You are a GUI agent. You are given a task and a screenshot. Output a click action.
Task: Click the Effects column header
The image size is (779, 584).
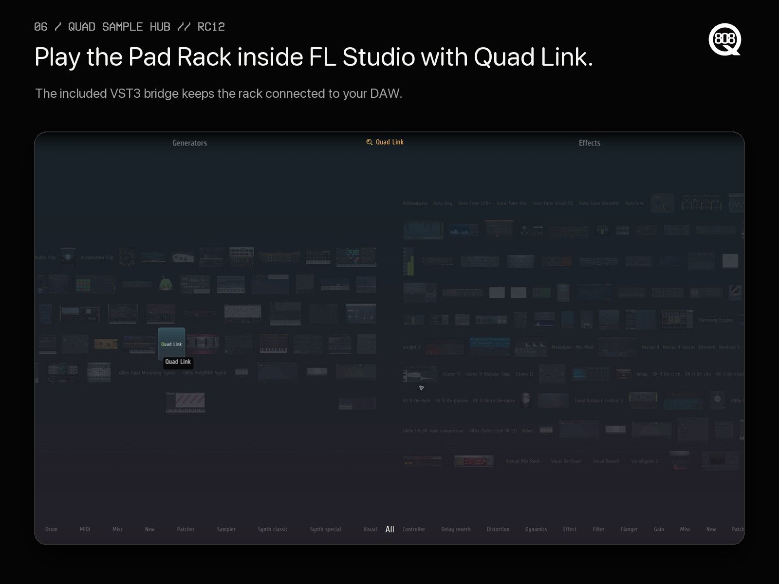[x=589, y=143]
